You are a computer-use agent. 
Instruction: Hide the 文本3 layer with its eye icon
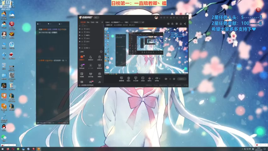[x=80, y=29]
